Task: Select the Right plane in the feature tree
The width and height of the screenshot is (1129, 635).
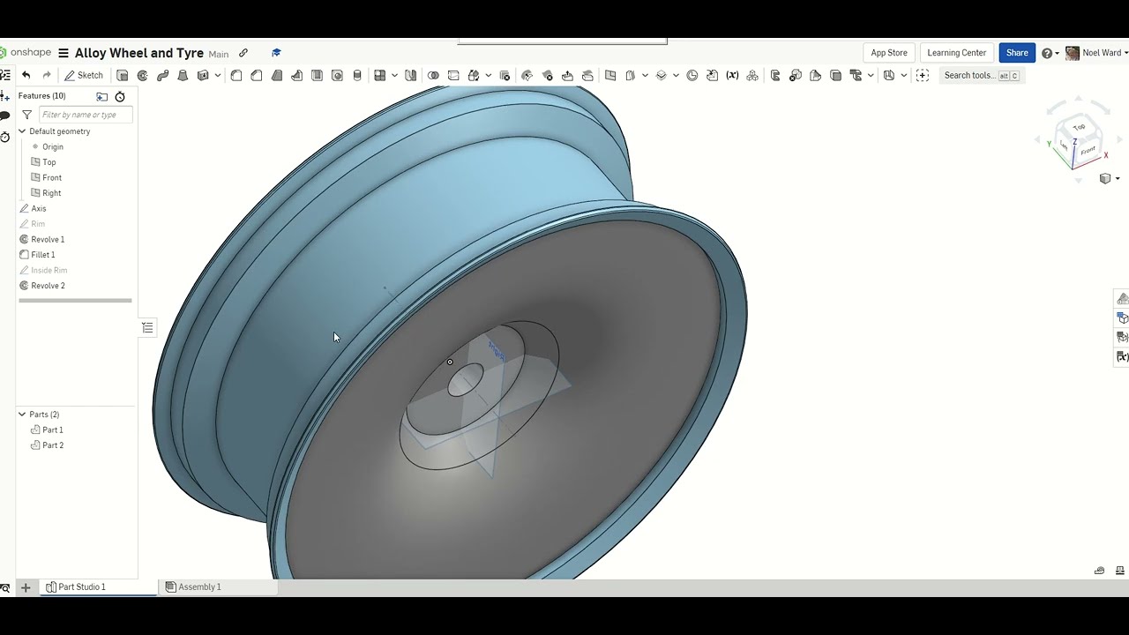Action: point(52,193)
